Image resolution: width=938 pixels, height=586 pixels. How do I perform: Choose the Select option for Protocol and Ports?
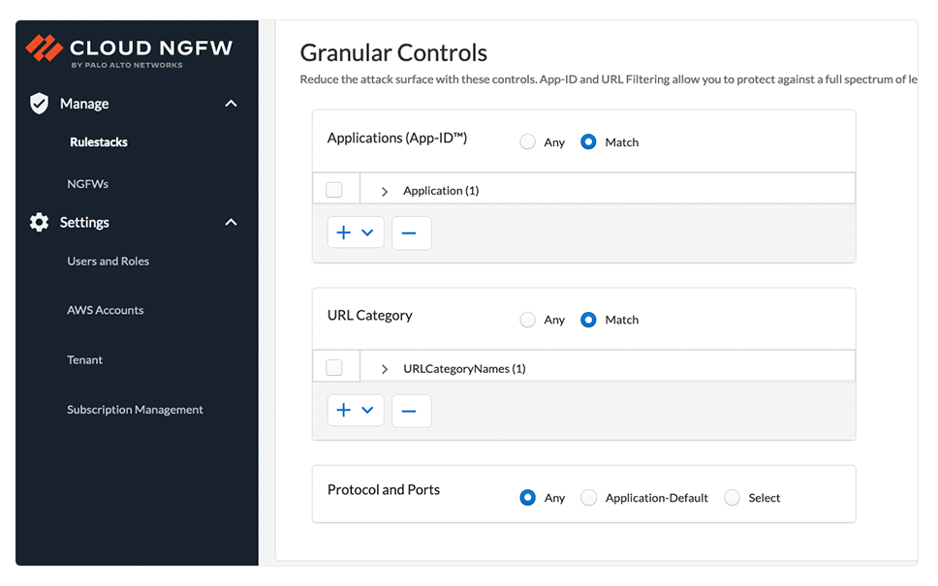click(x=733, y=498)
